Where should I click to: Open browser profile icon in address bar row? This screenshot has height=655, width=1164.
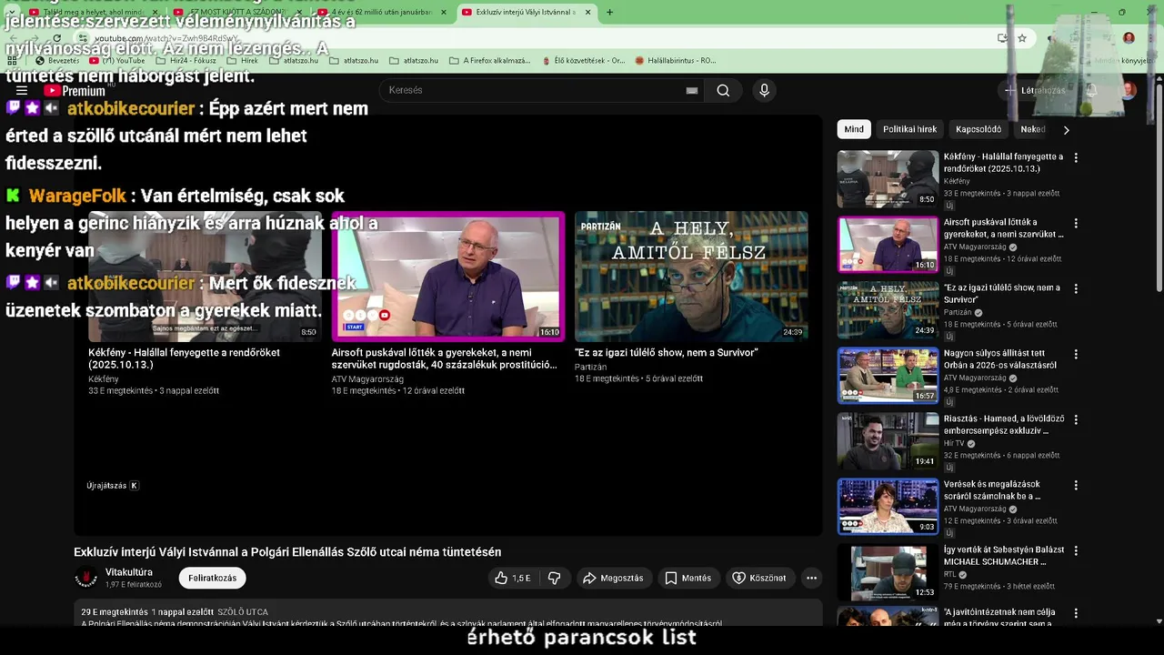coord(1129,38)
